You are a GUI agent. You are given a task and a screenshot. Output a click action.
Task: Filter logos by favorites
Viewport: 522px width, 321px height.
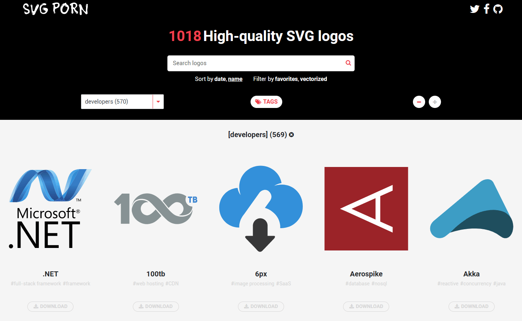[286, 79]
